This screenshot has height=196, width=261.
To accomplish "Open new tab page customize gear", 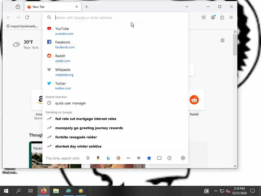I will coord(222,40).
